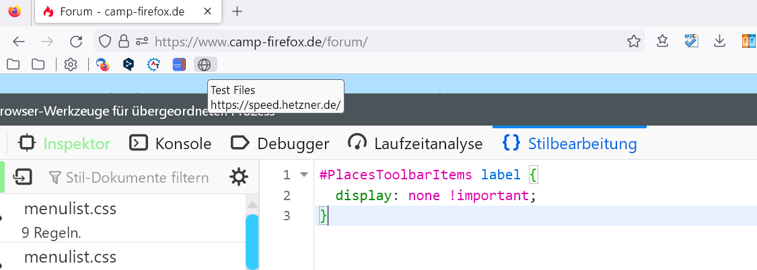Open the blue gear bookmark with red letter
The width and height of the screenshot is (757, 270).
[153, 64]
